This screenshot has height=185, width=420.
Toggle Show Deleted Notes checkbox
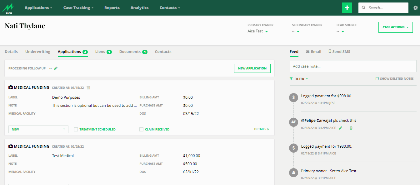coord(377,79)
